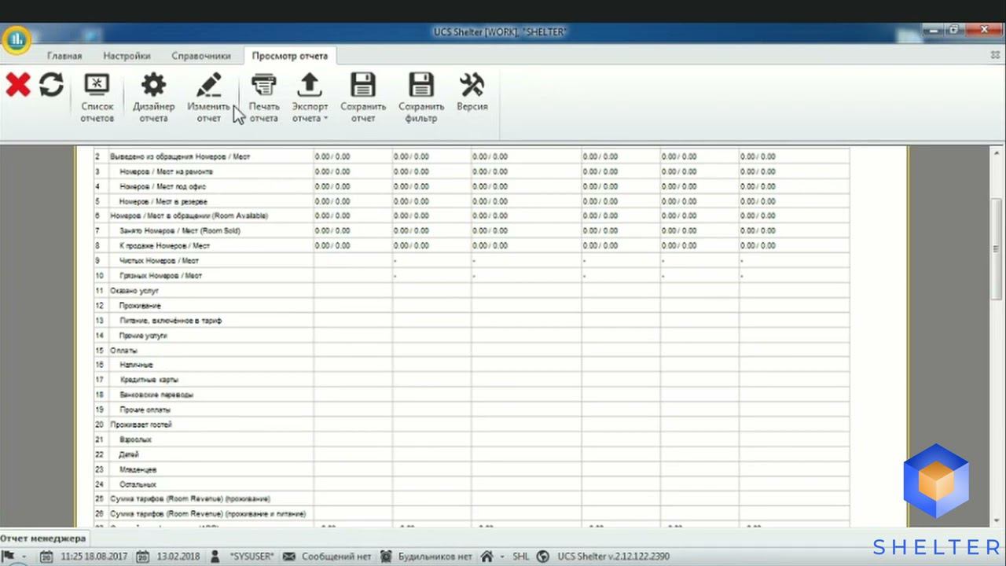The width and height of the screenshot is (1006, 566).
Task: Click calendar icon beside 13.02.2018
Action: pyautogui.click(x=144, y=557)
